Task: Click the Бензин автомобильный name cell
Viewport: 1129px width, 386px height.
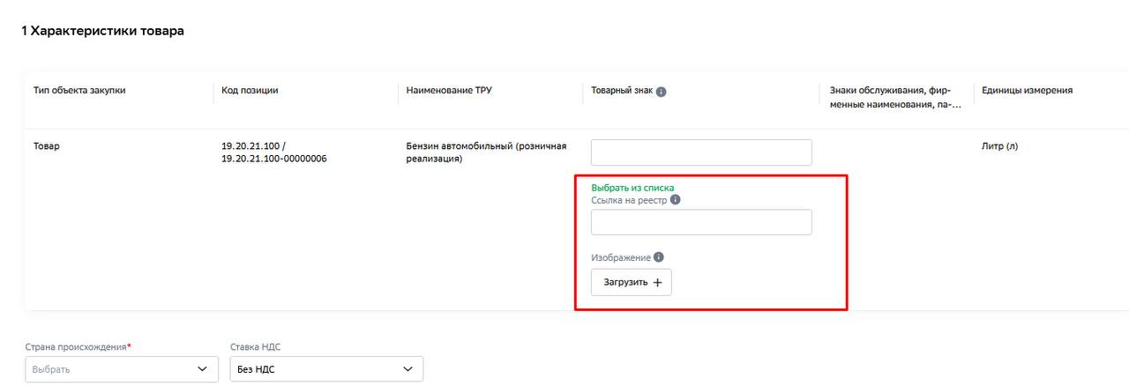Action: point(486,152)
